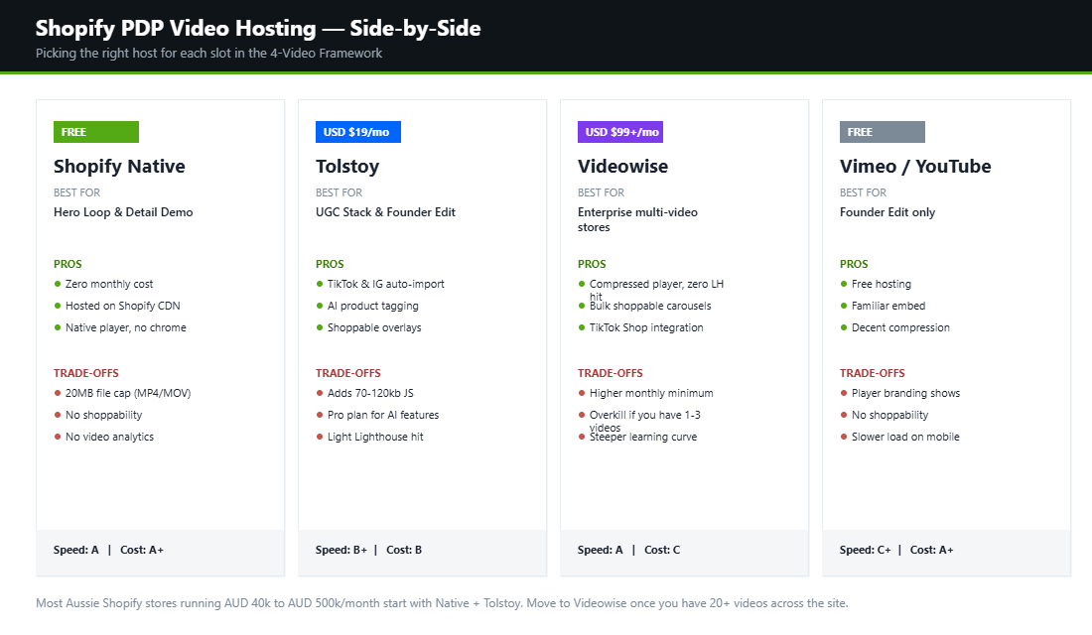Click 'Steeper learning curve' trade-off

coord(643,438)
